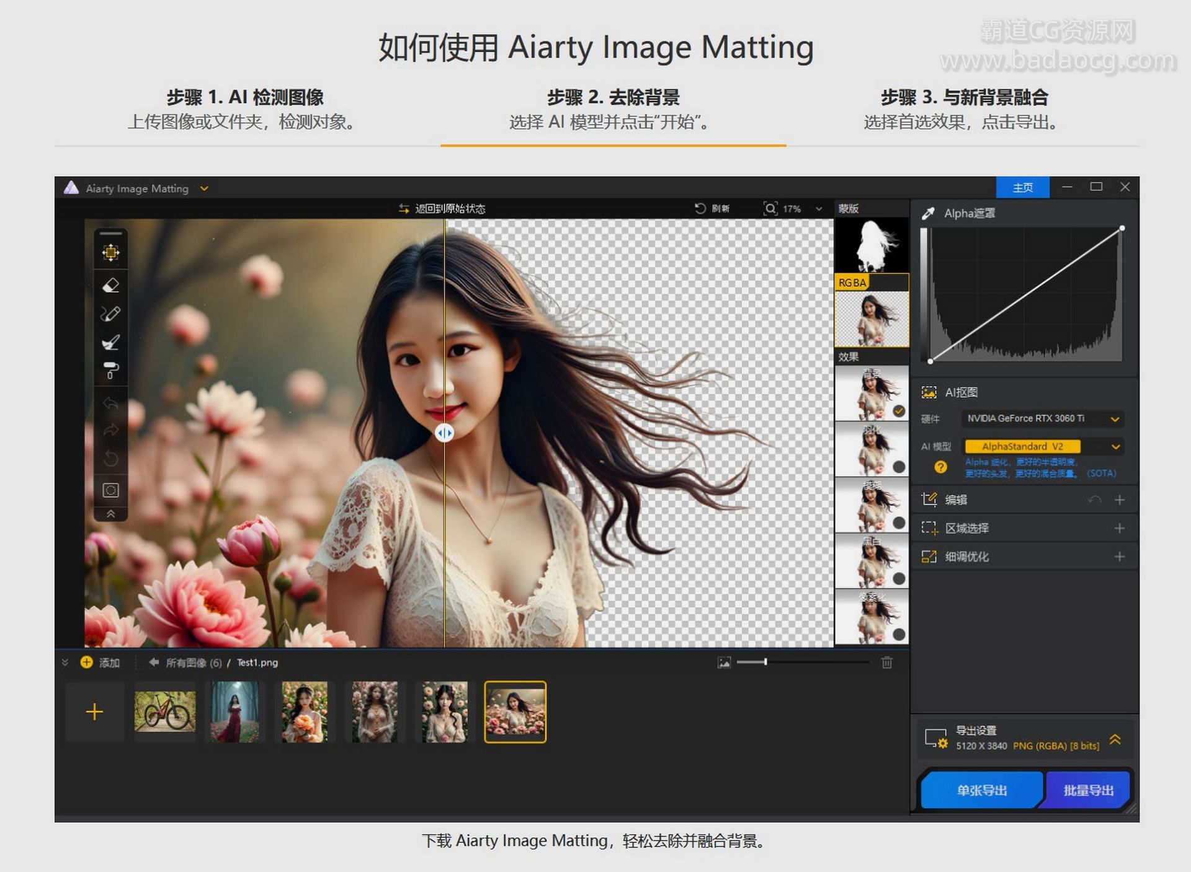Open the AI 模型 AlphaStandard V2 dropdown

(x=1043, y=447)
